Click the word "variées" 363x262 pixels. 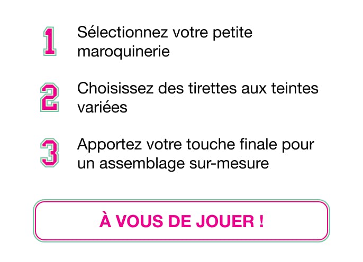click(x=102, y=107)
